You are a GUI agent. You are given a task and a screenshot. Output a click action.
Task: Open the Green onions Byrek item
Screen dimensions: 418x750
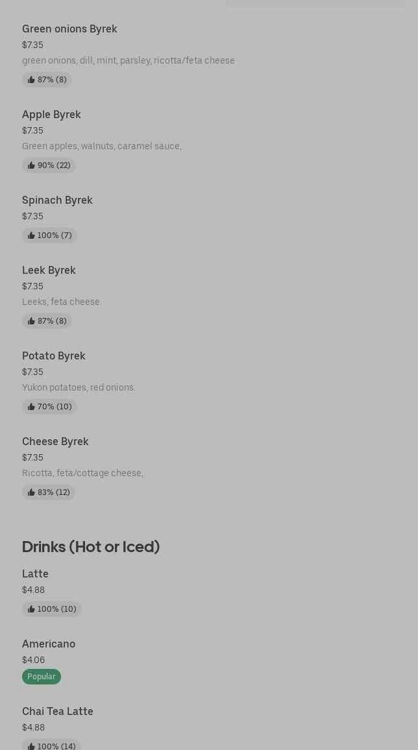(x=69, y=29)
